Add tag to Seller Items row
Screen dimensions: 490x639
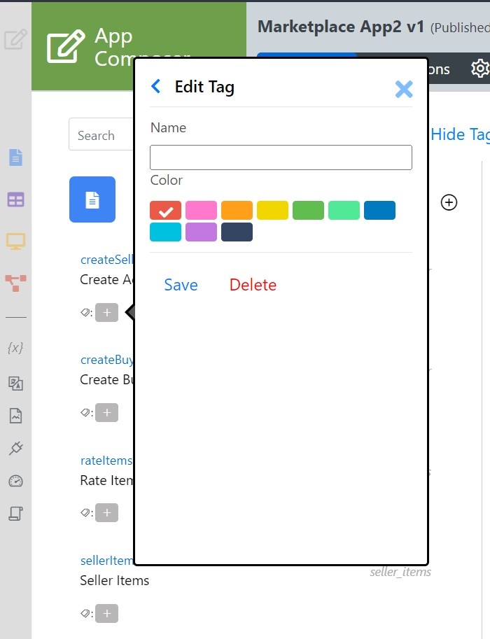(106, 614)
